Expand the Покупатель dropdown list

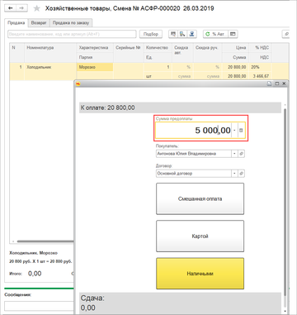coord(234,154)
